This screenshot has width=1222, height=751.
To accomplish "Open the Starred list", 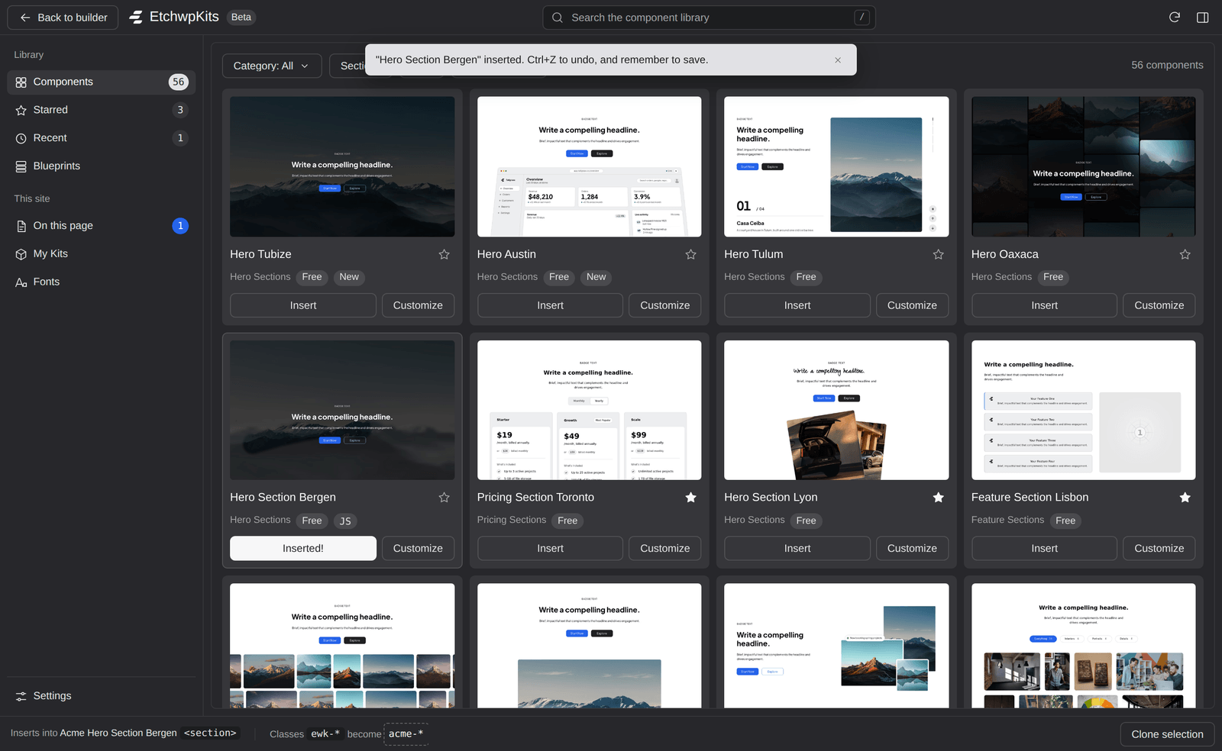I will click(101, 110).
